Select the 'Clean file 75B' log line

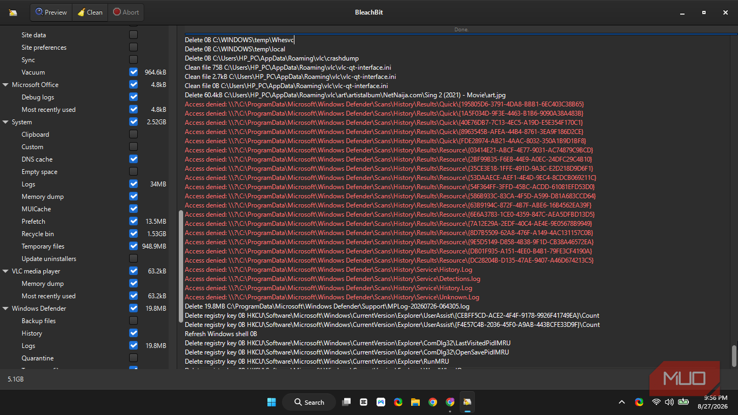pos(288,68)
